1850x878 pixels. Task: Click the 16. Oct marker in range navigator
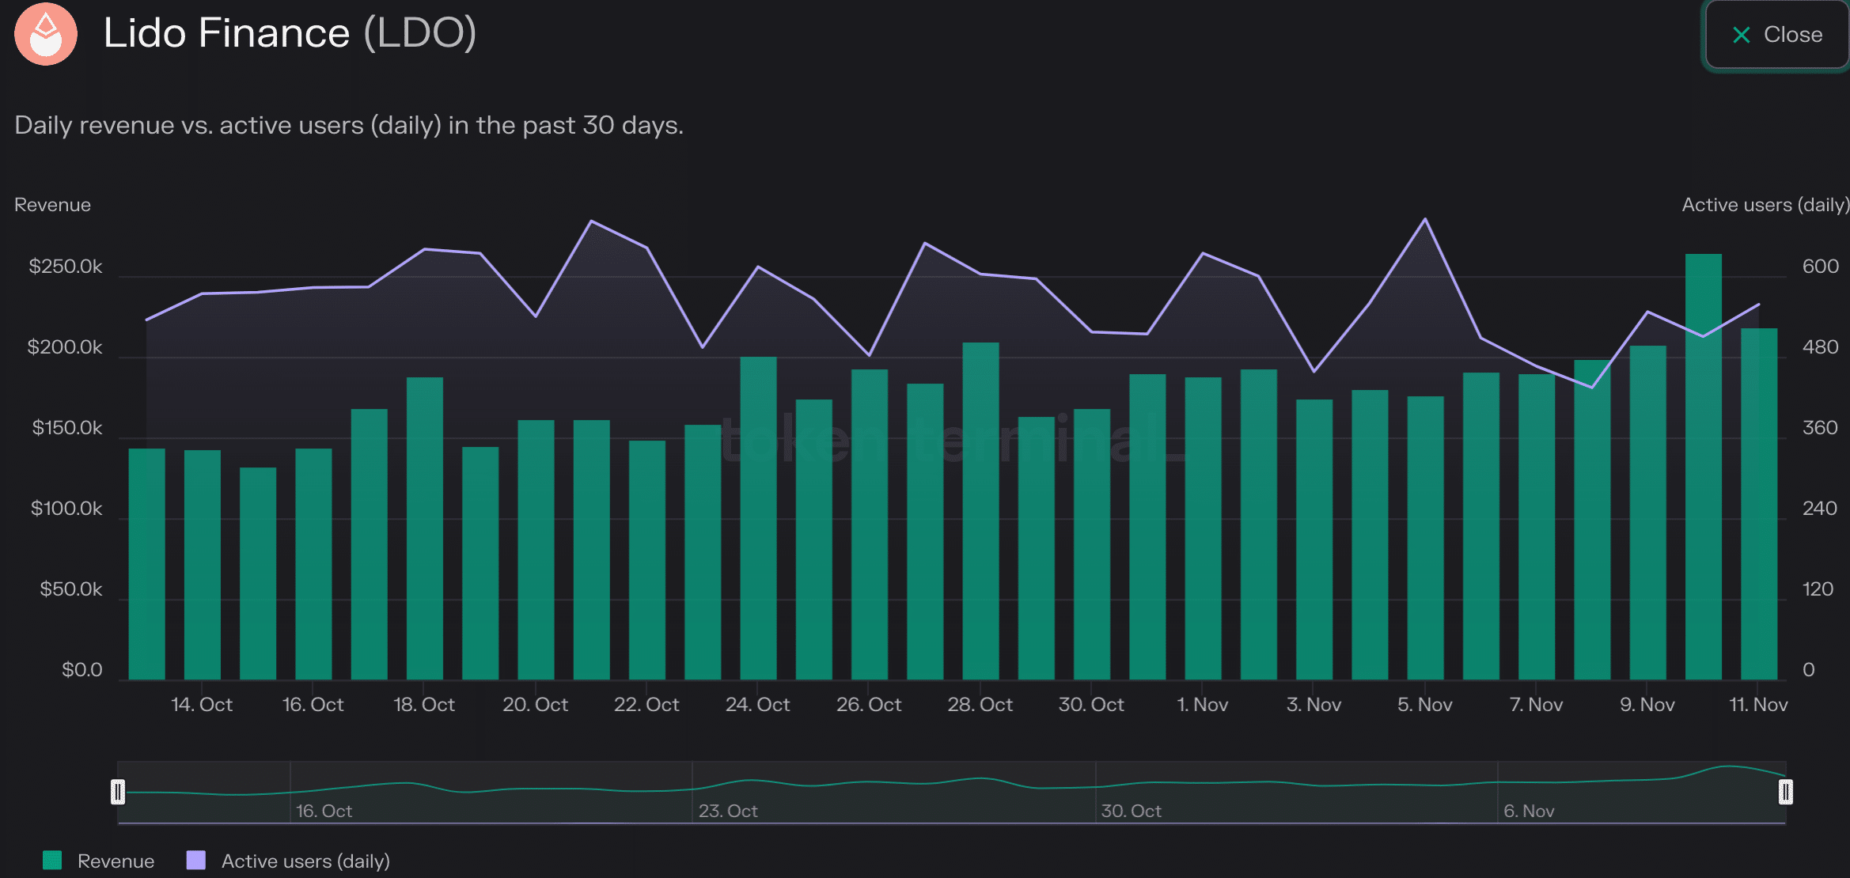click(x=324, y=811)
